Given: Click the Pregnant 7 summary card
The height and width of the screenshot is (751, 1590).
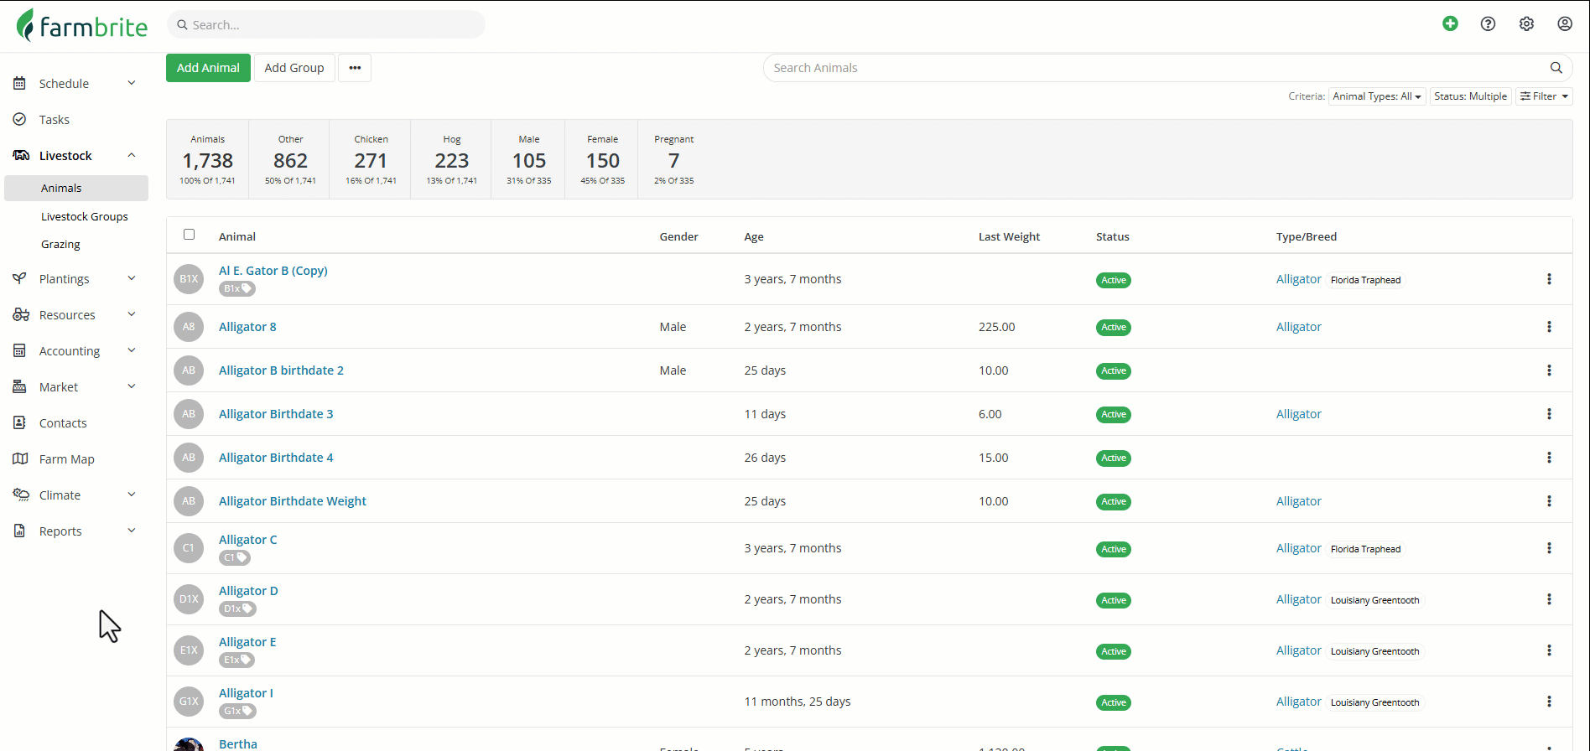Looking at the screenshot, I should (x=674, y=159).
